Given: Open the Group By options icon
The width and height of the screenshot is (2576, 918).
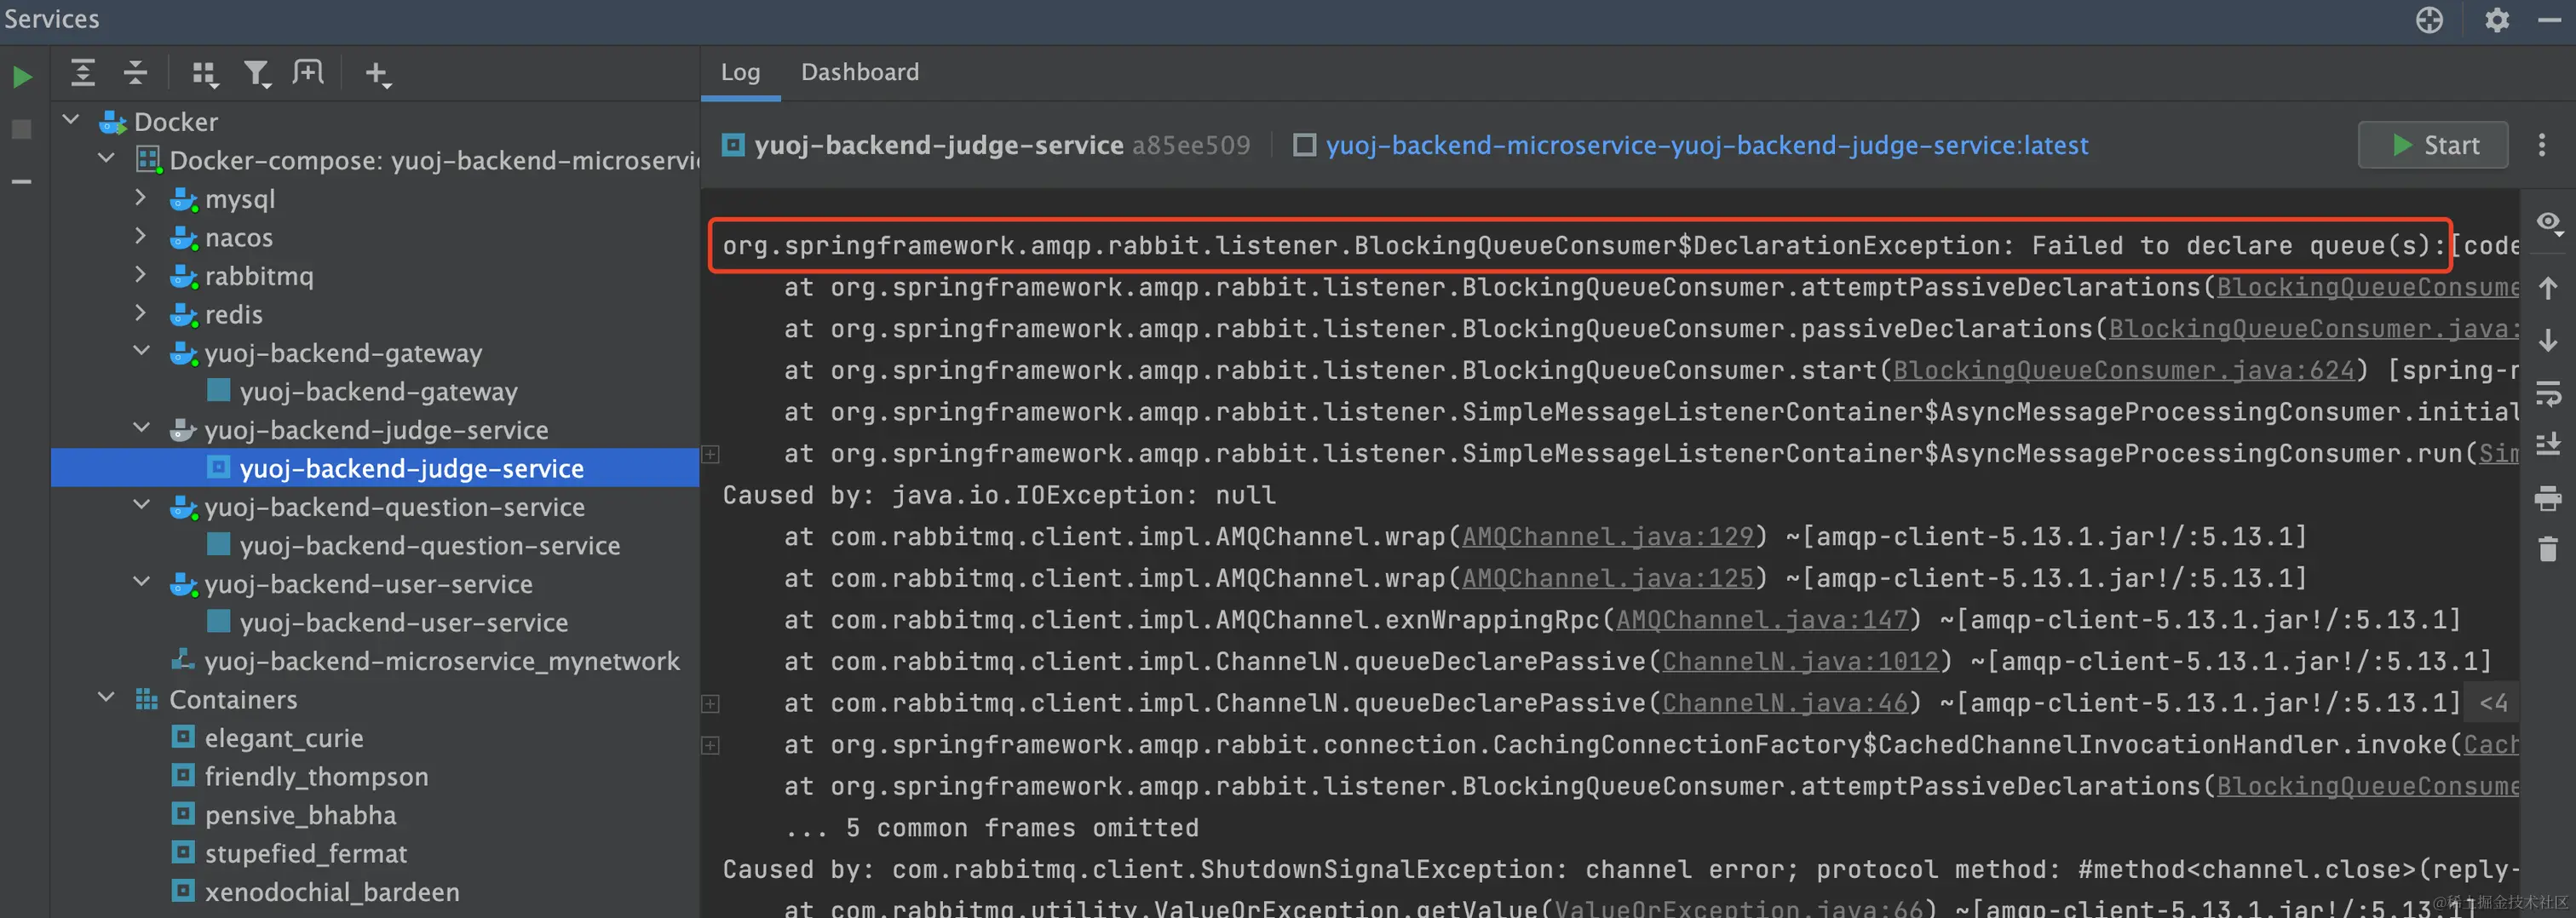Looking at the screenshot, I should click(x=205, y=74).
